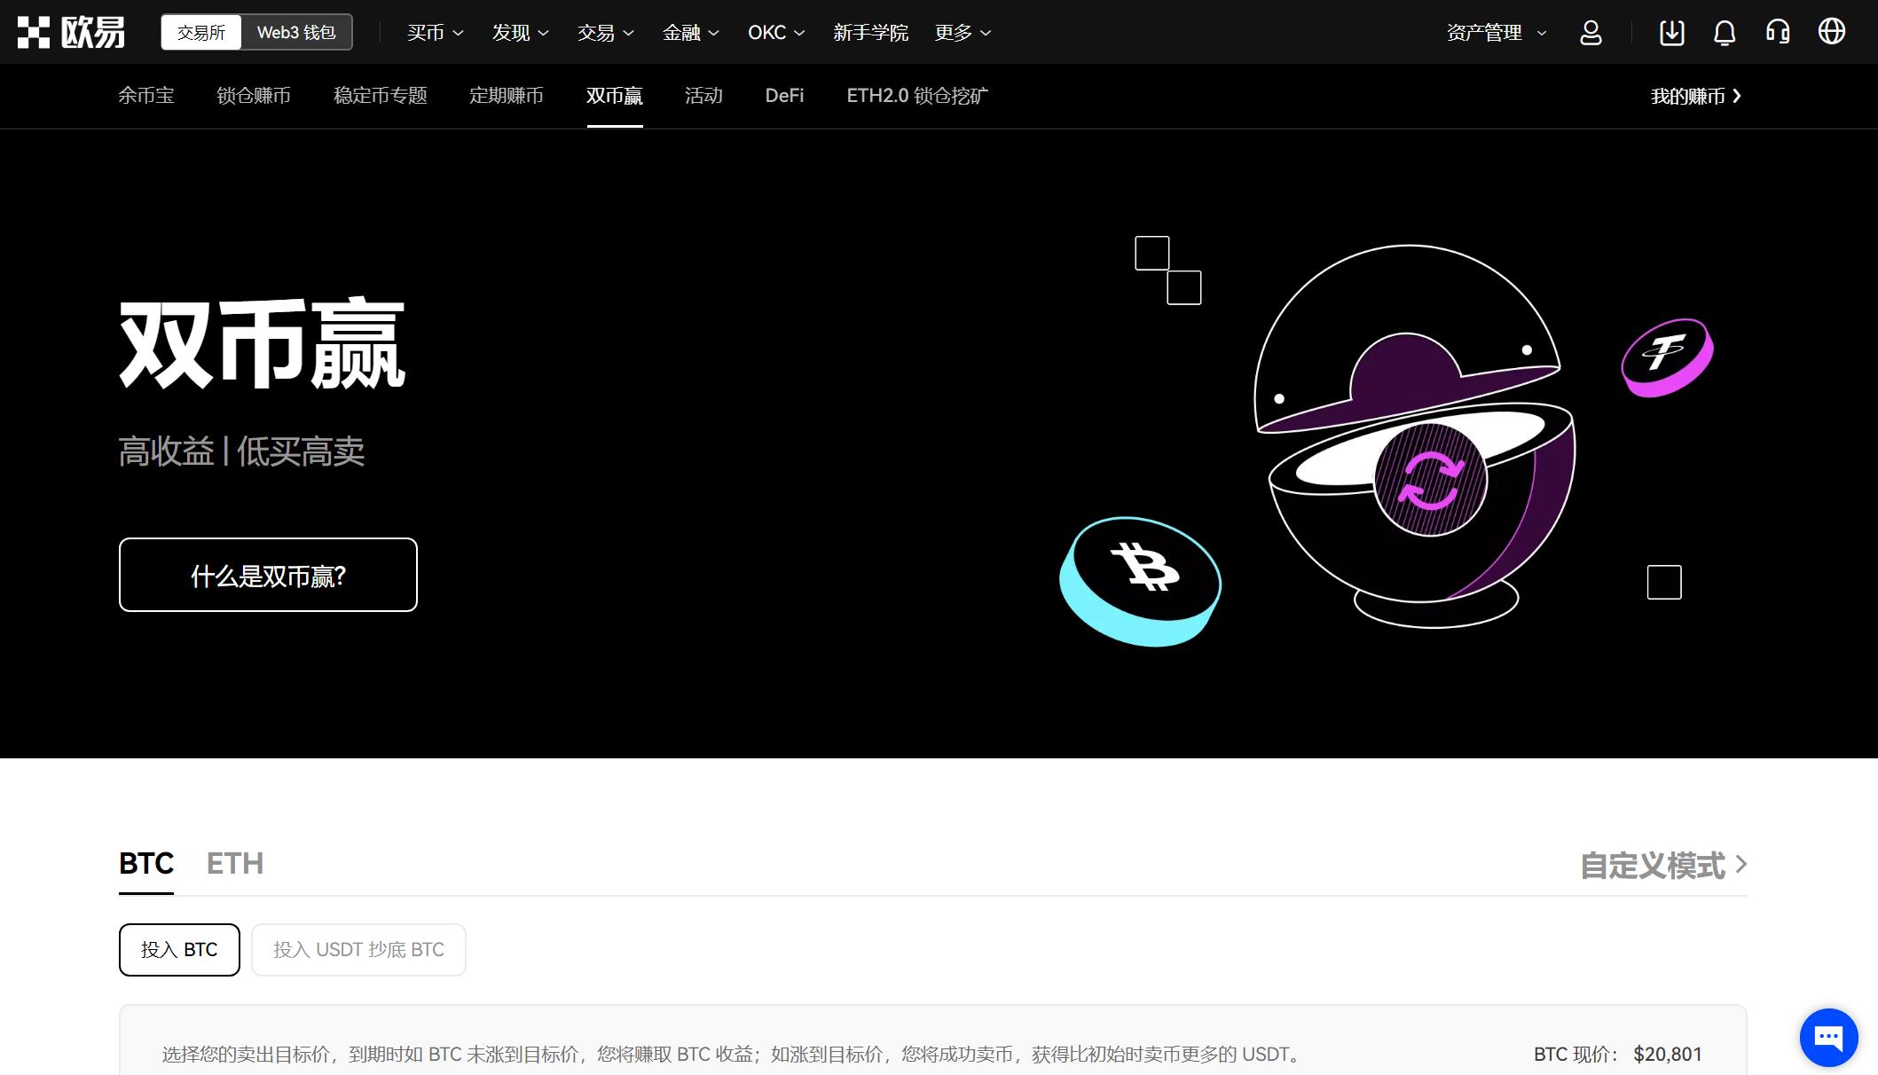Image resolution: width=1878 pixels, height=1075 pixels.
Task: Select the 交易所 toggle option
Action: (x=201, y=33)
